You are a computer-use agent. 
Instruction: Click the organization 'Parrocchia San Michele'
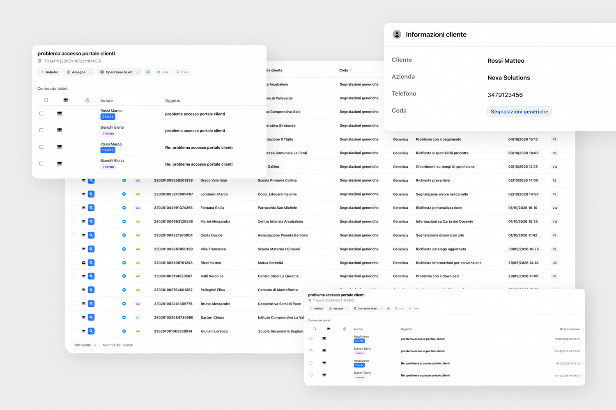(277, 208)
